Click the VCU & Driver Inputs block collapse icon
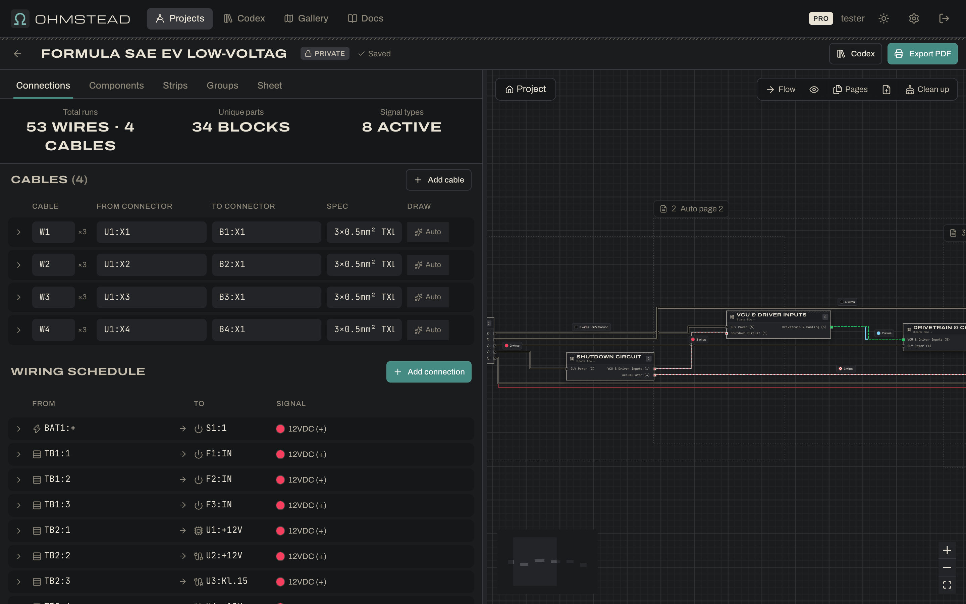 (x=825, y=317)
